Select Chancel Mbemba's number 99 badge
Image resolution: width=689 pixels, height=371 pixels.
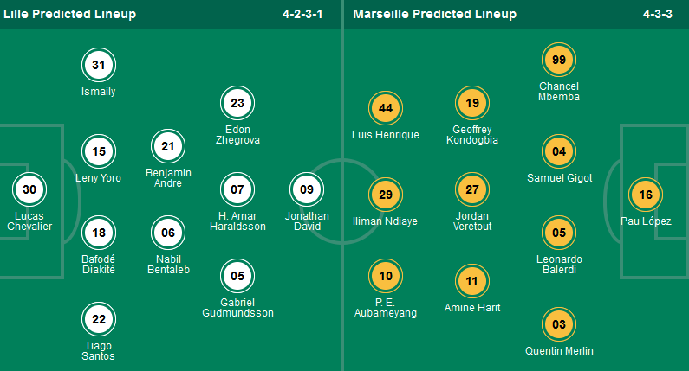(559, 60)
